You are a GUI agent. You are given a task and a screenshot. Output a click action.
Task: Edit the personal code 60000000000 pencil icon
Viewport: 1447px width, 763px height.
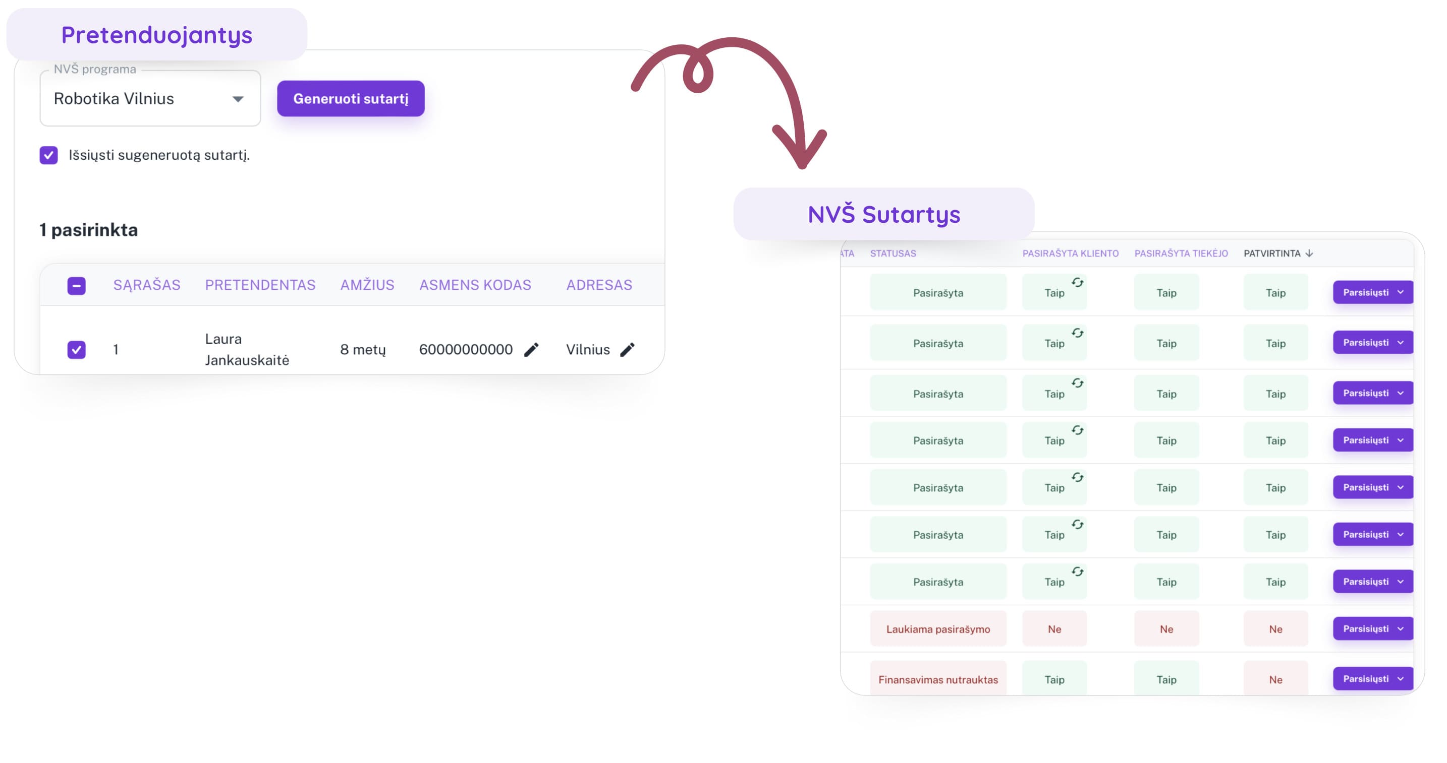point(531,350)
